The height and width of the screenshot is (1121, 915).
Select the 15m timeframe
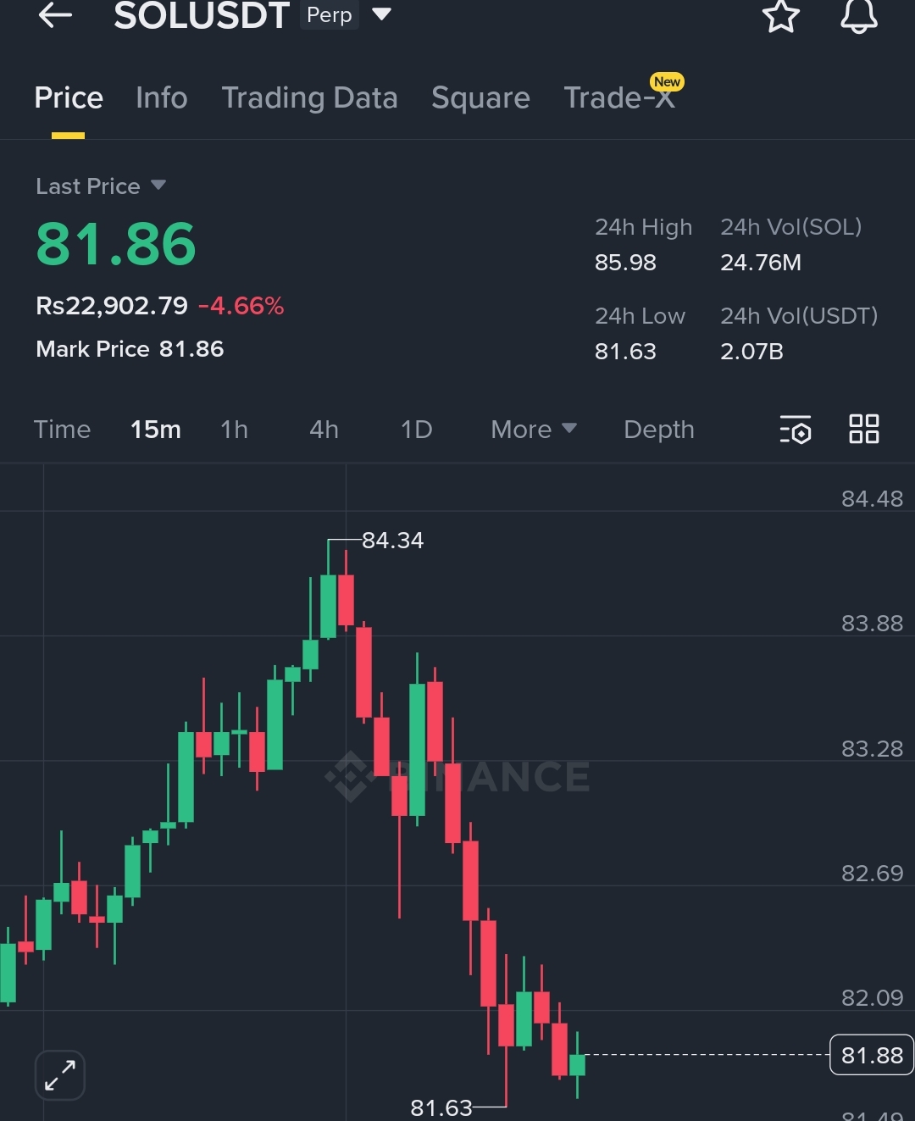[156, 430]
